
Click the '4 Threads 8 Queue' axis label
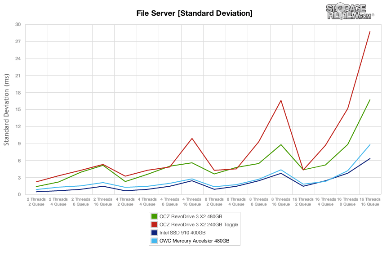170,202
